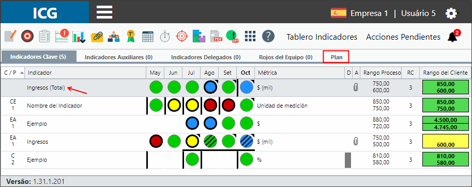
Task: Click Empresa 1 in header
Action: (x=369, y=13)
